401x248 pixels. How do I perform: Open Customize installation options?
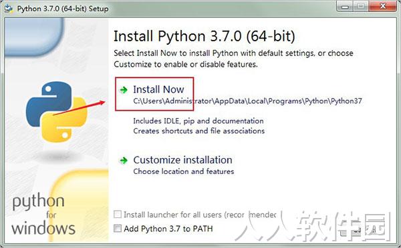182,160
